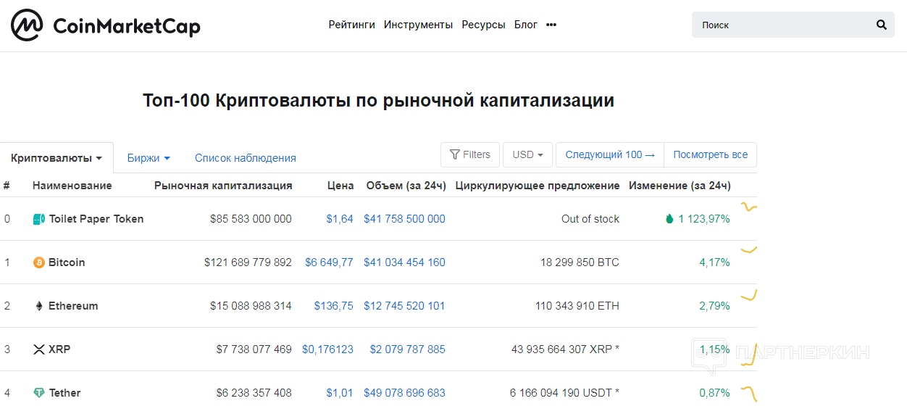Open the USD currency dropdown
Image resolution: width=907 pixels, height=414 pixels.
coord(527,154)
